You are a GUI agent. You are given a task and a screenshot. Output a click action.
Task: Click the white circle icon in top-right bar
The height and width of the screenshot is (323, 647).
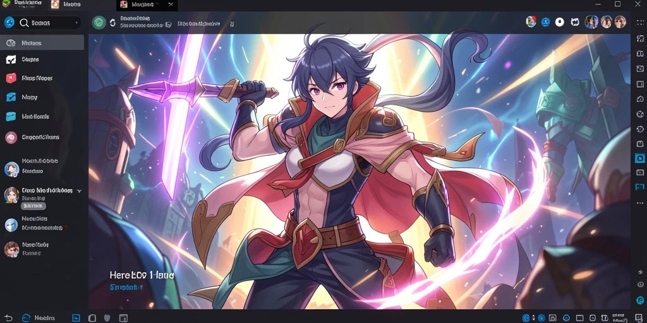point(560,22)
